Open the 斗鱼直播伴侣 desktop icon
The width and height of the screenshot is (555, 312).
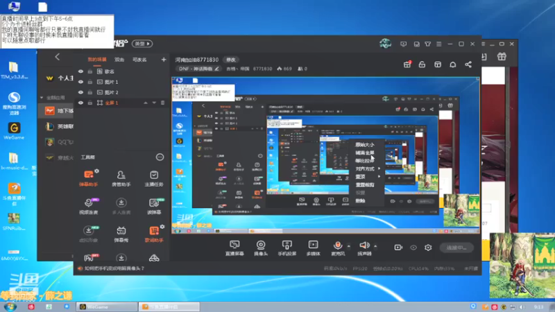click(x=14, y=194)
